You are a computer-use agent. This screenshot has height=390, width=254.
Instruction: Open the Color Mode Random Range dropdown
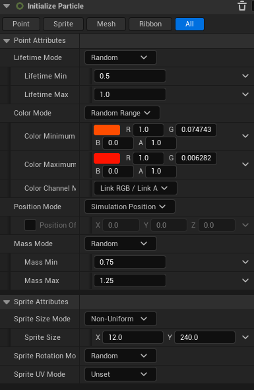tap(122, 113)
